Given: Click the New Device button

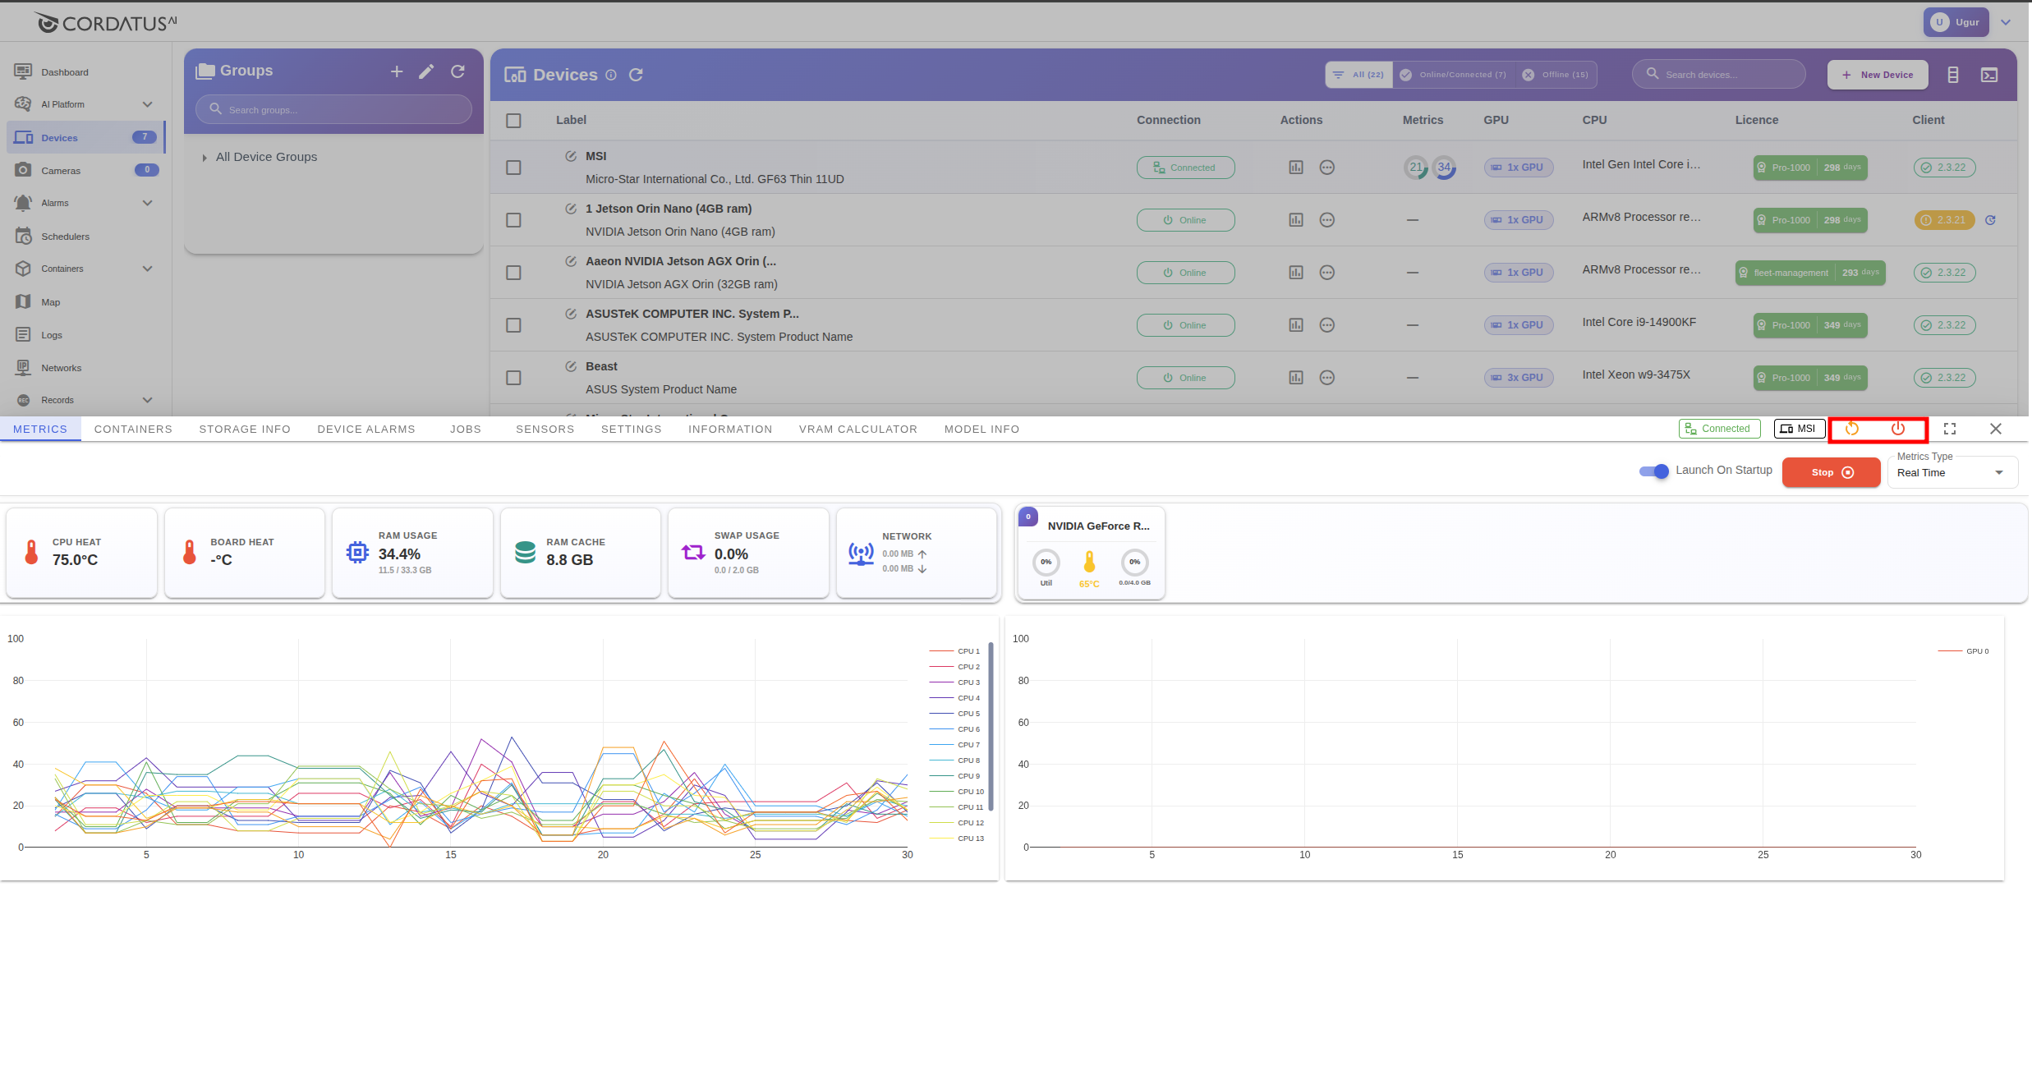Looking at the screenshot, I should pyautogui.click(x=1876, y=75).
